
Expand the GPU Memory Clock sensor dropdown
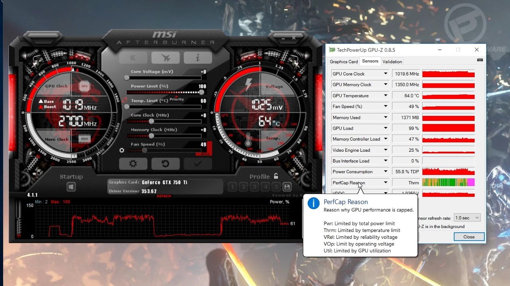point(385,85)
